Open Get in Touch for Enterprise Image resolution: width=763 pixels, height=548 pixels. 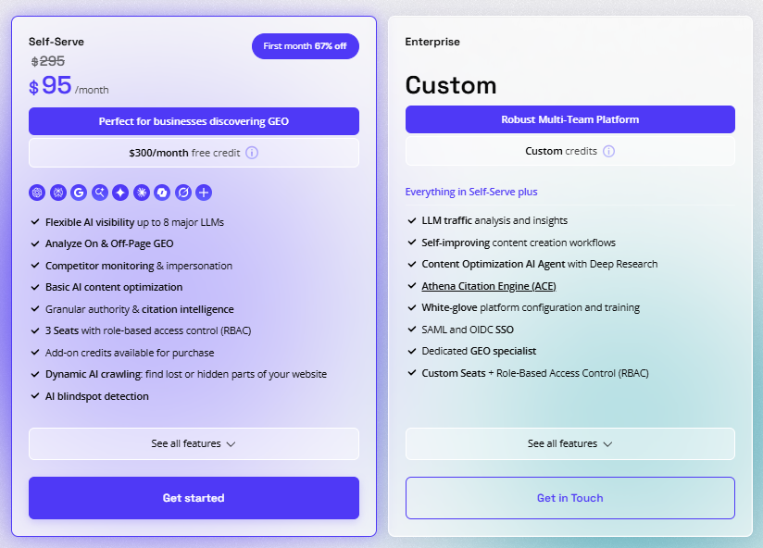(x=570, y=498)
